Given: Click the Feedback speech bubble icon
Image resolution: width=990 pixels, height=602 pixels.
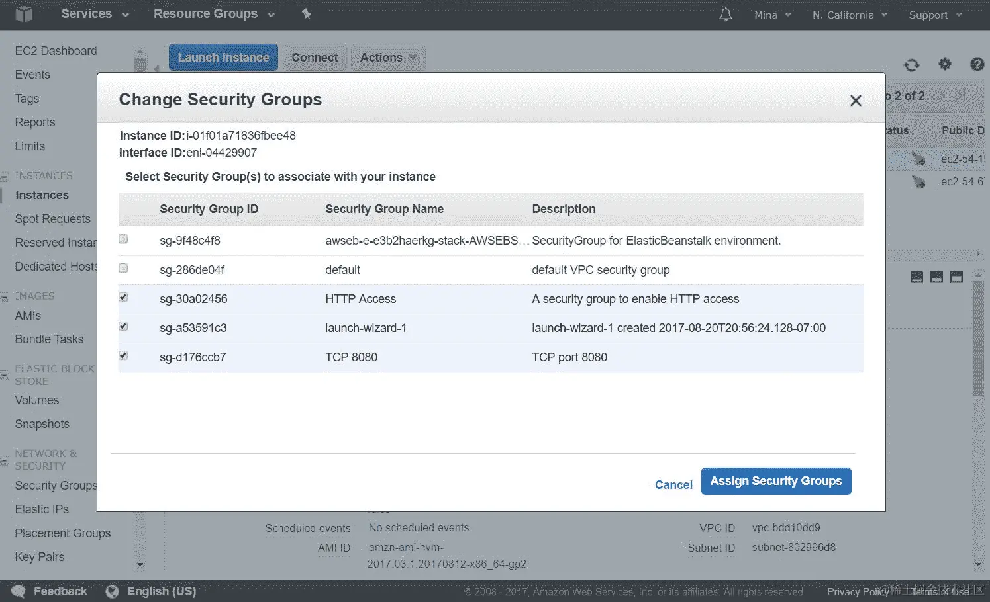Looking at the screenshot, I should tap(19, 591).
